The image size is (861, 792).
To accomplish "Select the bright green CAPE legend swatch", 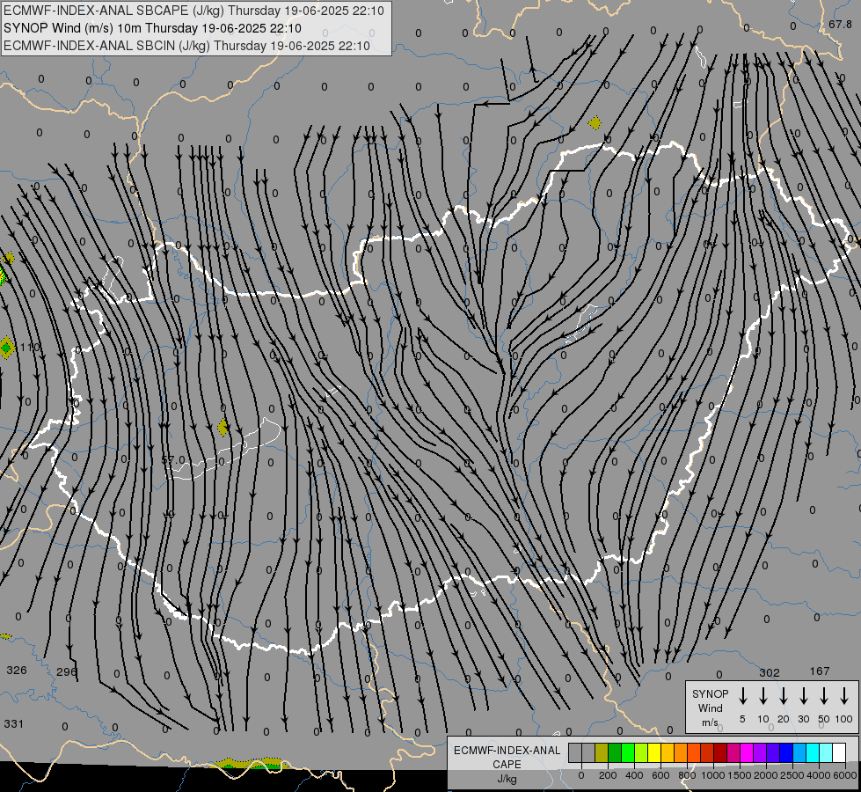I will point(628,752).
